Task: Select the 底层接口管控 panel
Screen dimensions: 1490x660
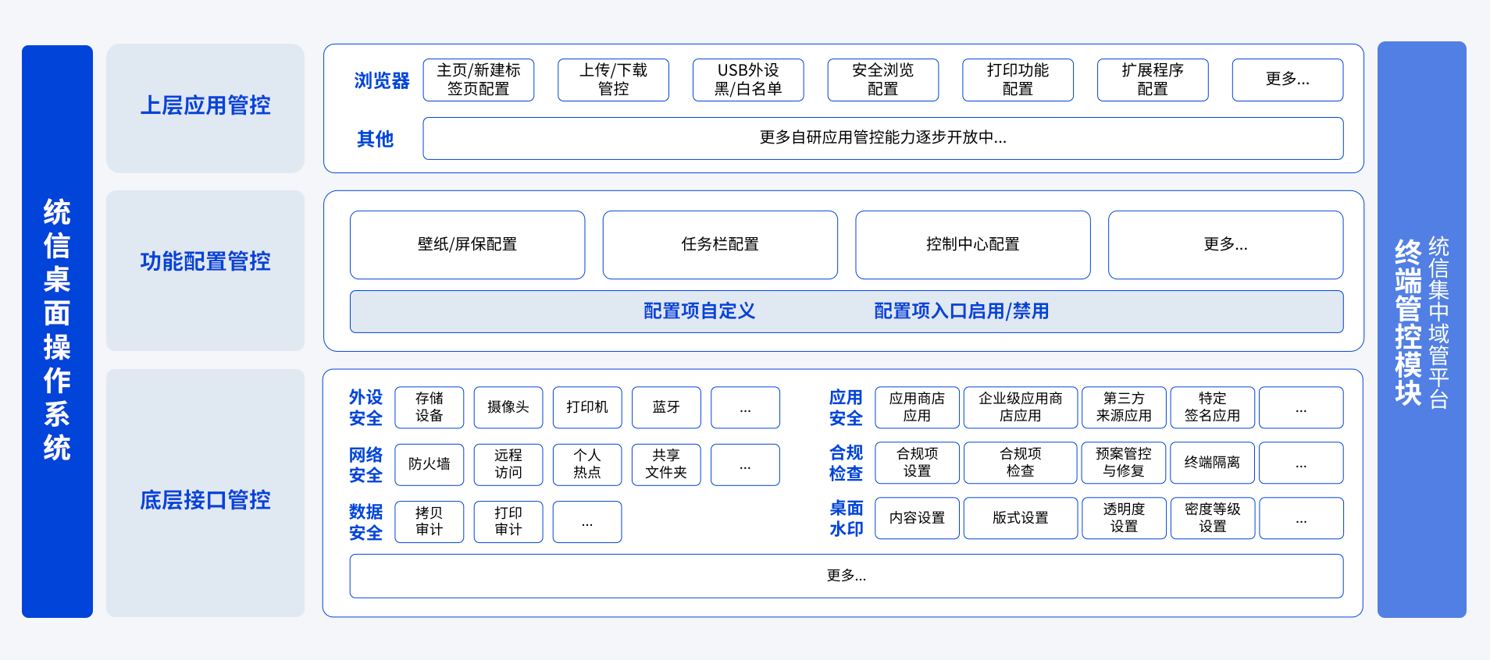Action: click(x=205, y=492)
